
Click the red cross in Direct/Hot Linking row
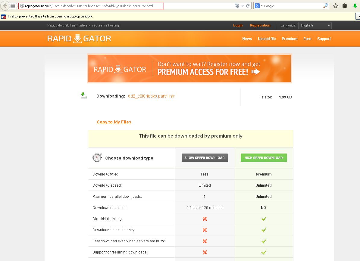[x=205, y=219]
